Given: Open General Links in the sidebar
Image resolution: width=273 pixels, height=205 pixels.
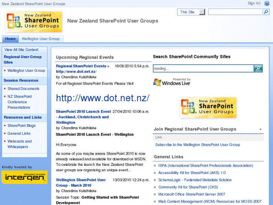Looking at the screenshot, I should [x=19, y=134].
